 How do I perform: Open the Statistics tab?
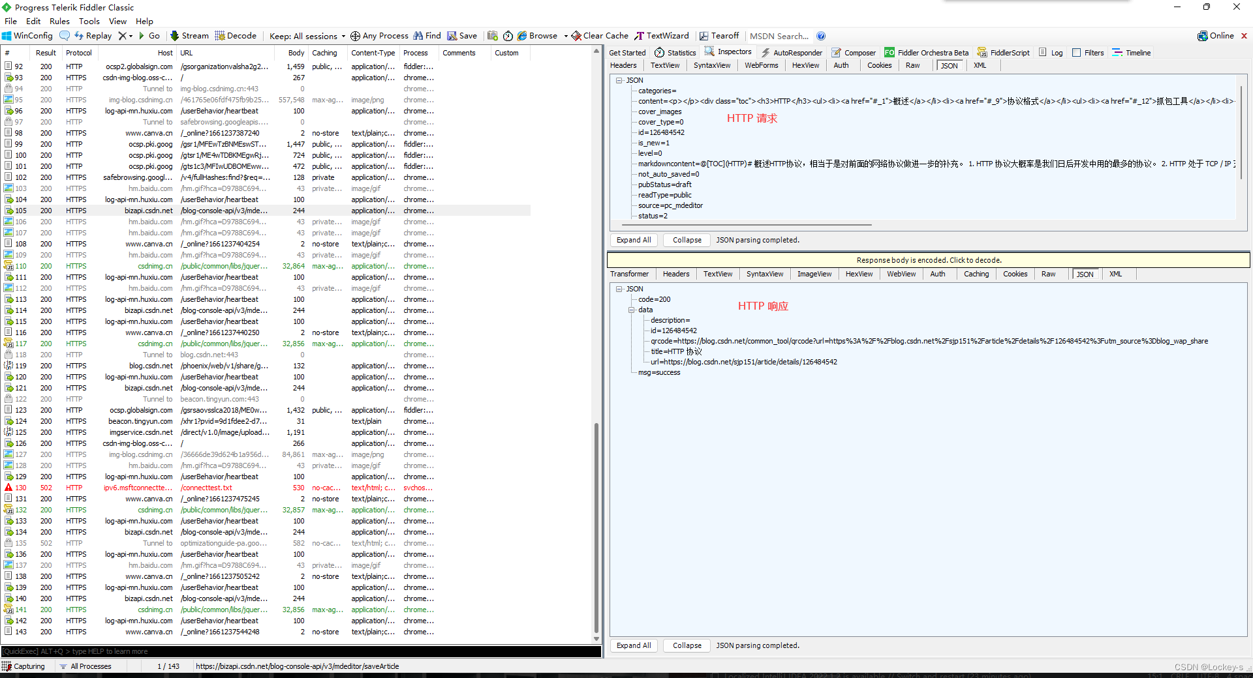(675, 53)
